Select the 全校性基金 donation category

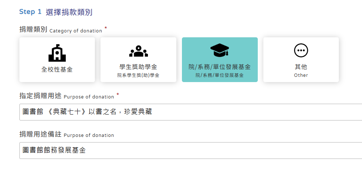[57, 60]
